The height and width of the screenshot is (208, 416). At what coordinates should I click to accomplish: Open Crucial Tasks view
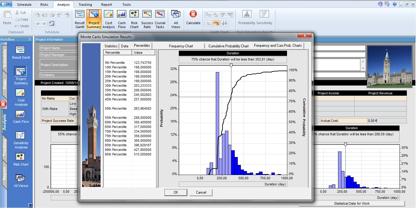160,19
